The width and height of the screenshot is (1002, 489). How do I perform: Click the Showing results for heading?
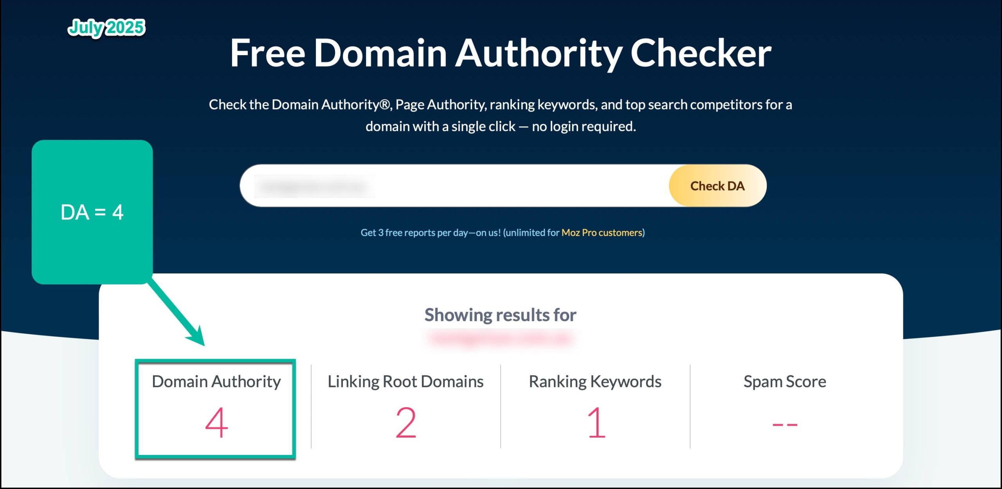tap(500, 315)
